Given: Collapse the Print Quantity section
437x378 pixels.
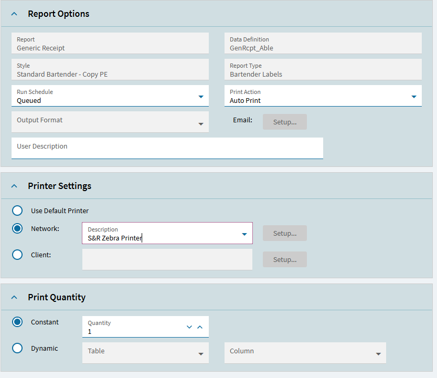Looking at the screenshot, I should [x=15, y=298].
